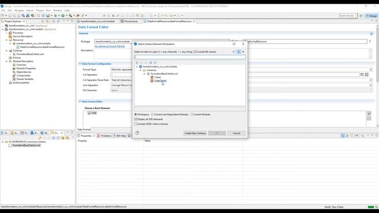Collapse the FormationBaseClients.xsd node in dialog
Image resolution: width=379 pixels, height=213 pixels.
144,73
